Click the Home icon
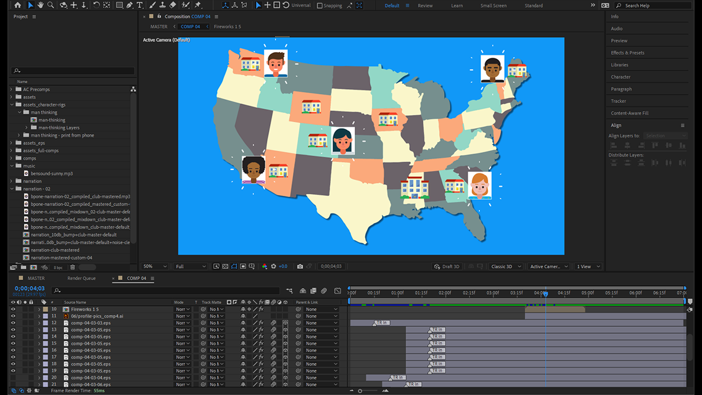Viewport: 702px width, 395px height. [18, 5]
